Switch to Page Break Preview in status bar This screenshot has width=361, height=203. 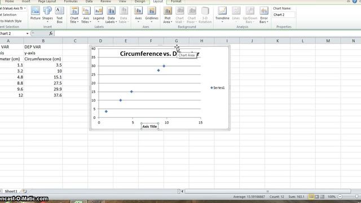click(322, 197)
